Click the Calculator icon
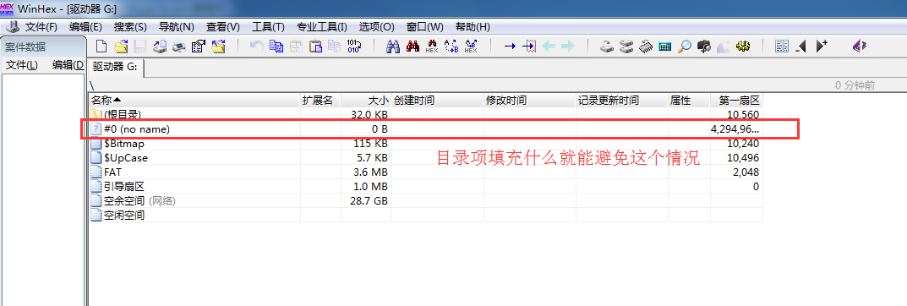This screenshot has width=907, height=306. [664, 46]
